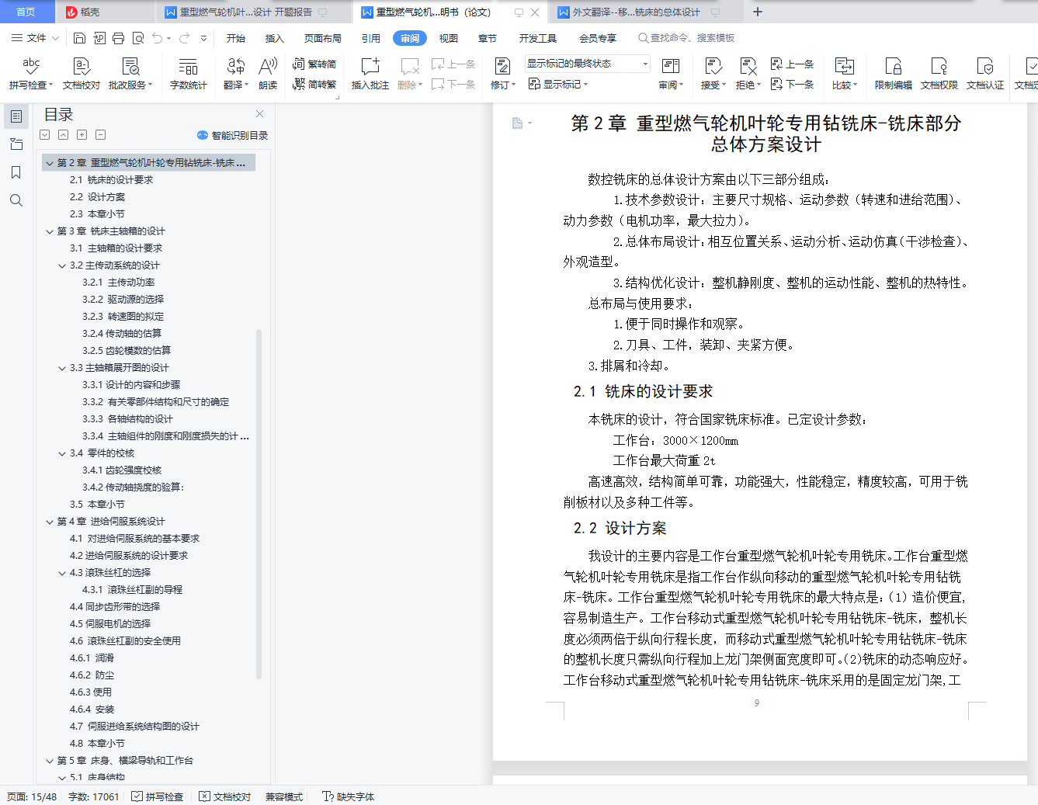Click the save icon in the quick access bar
This screenshot has height=805, width=1038.
[79, 38]
